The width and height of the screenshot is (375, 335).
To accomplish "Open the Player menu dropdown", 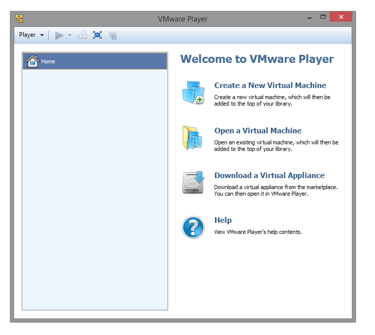I will coord(31,35).
